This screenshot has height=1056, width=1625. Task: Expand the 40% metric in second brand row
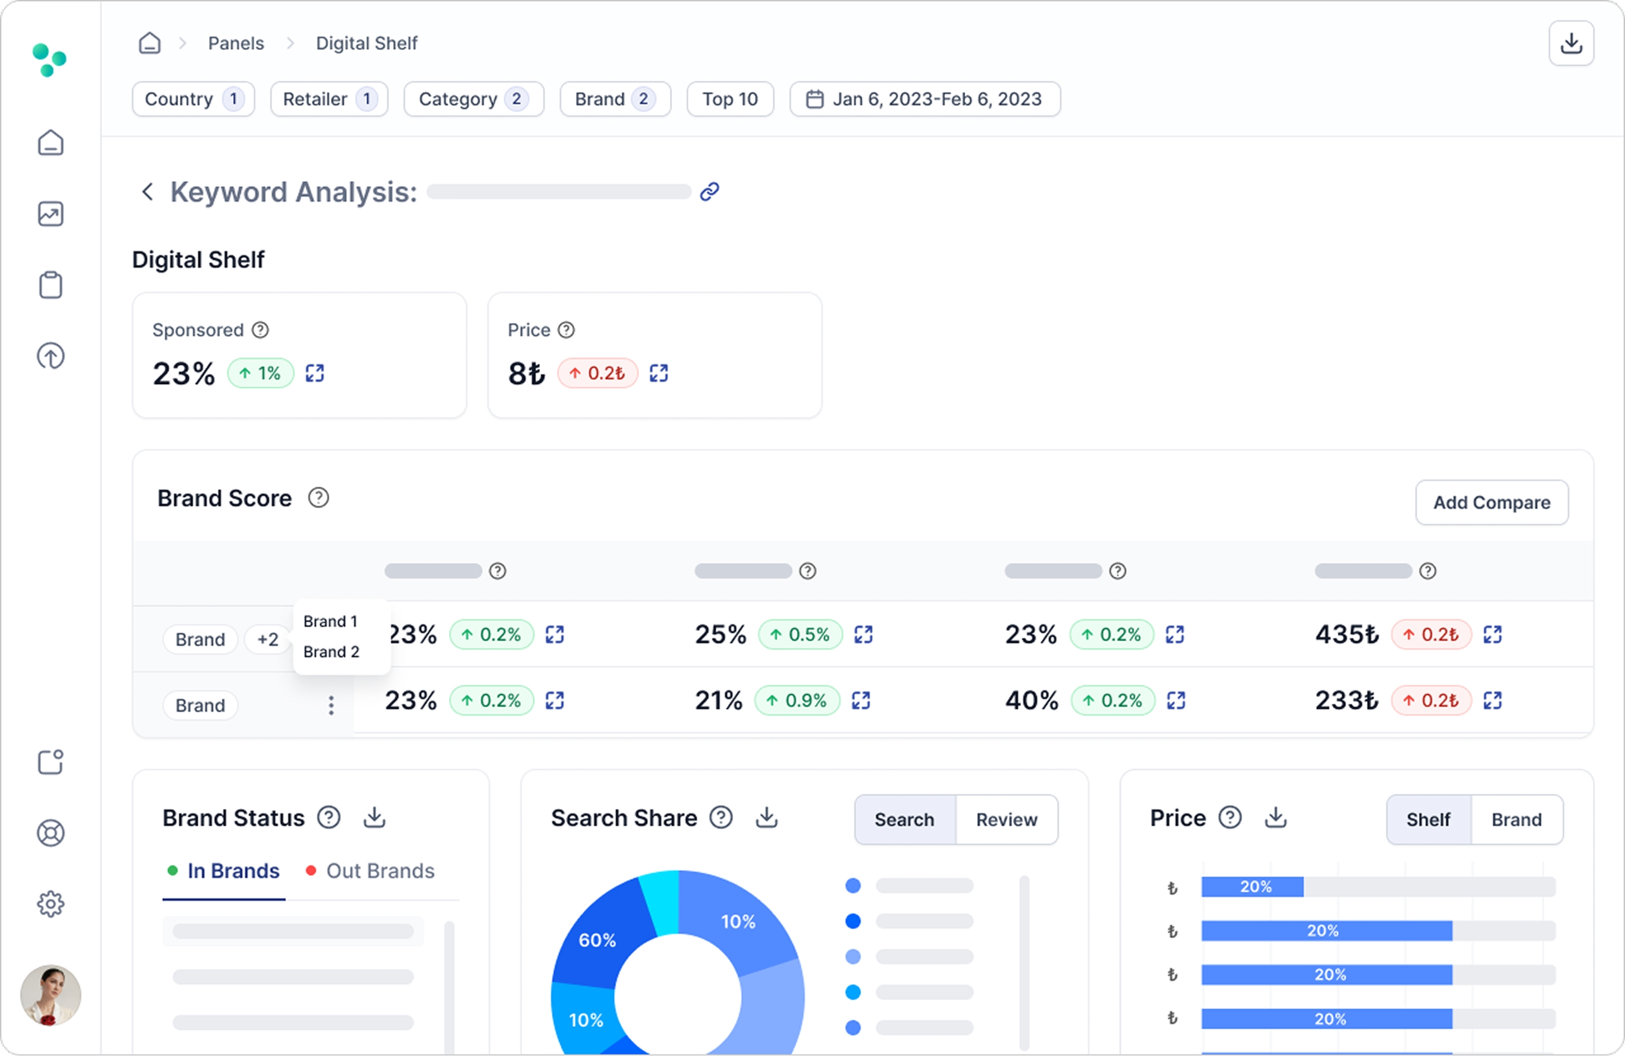(x=1177, y=700)
